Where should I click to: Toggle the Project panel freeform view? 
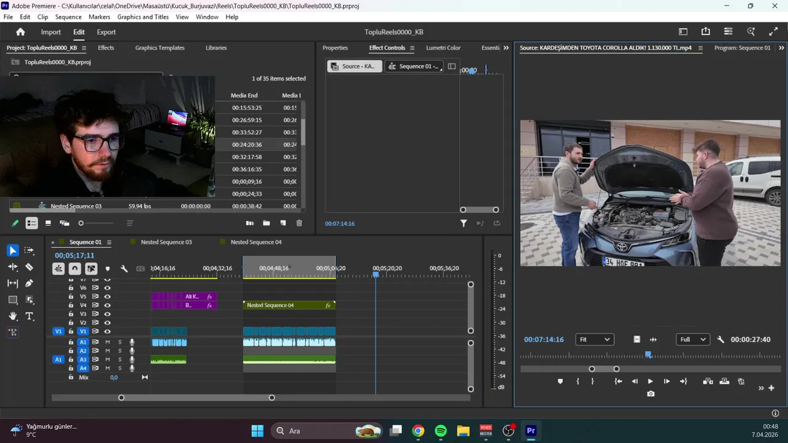click(x=65, y=223)
